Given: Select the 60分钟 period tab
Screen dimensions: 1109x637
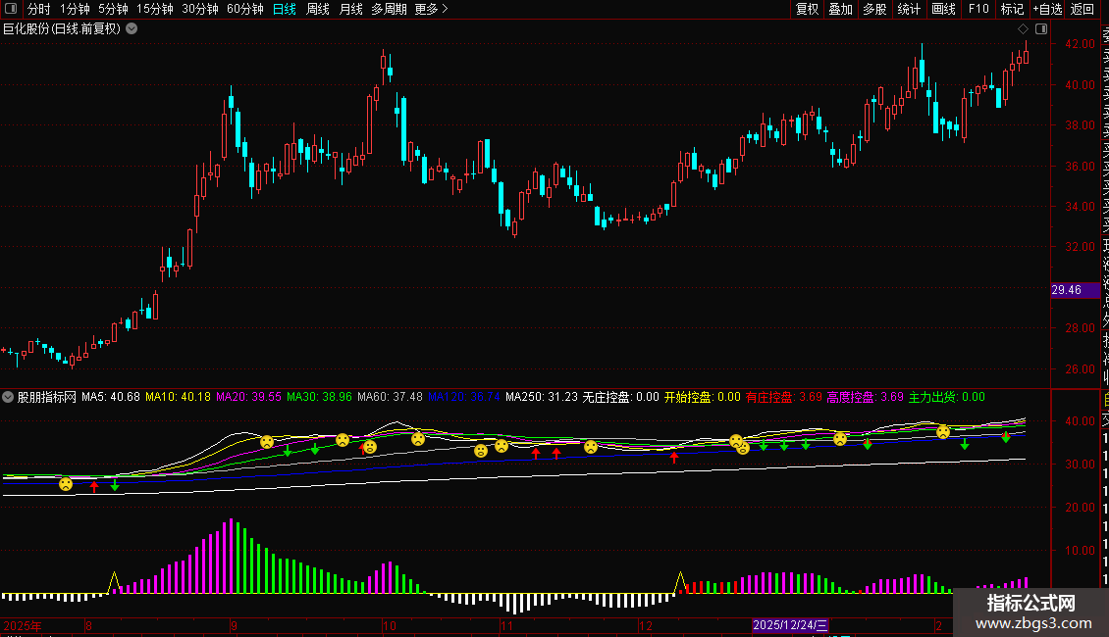Looking at the screenshot, I should [244, 9].
